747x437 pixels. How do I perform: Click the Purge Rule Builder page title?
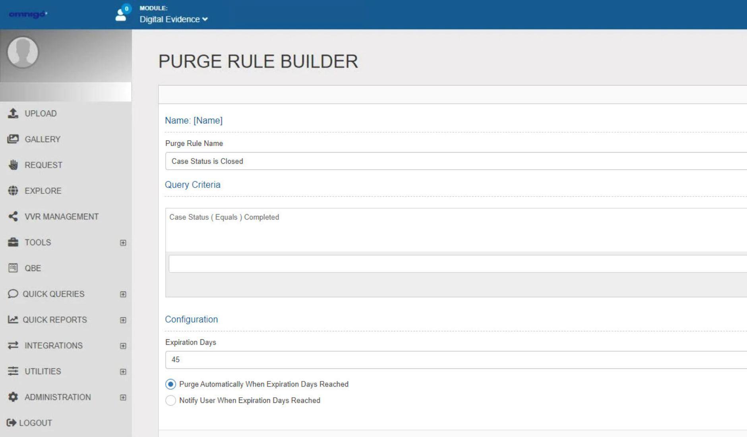pos(258,62)
